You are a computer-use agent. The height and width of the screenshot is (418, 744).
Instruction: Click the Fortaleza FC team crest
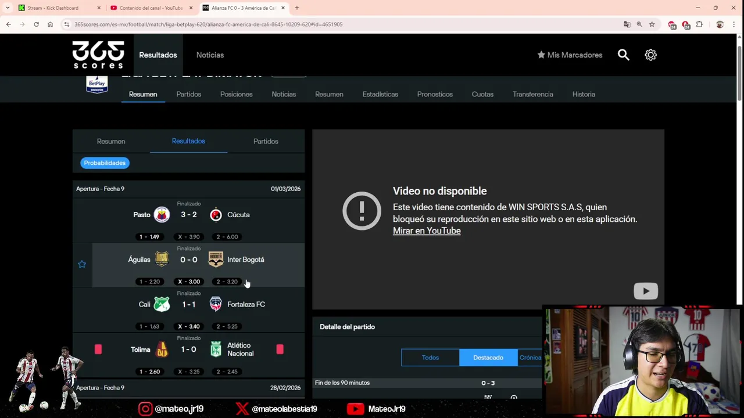click(x=216, y=304)
